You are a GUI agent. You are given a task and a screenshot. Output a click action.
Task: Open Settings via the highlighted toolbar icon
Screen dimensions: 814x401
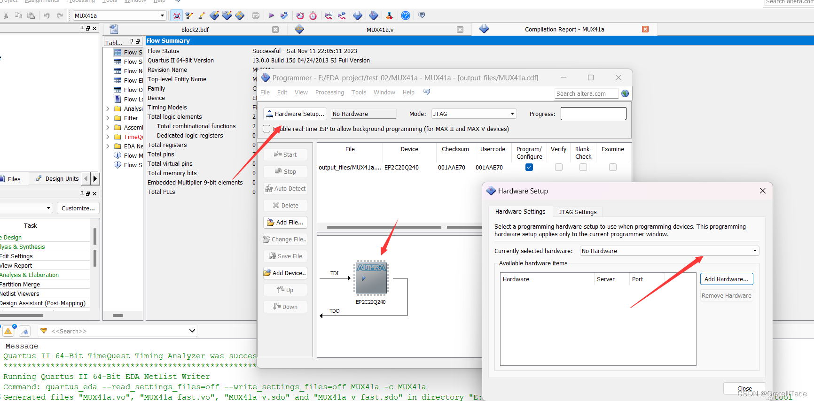pyautogui.click(x=177, y=15)
